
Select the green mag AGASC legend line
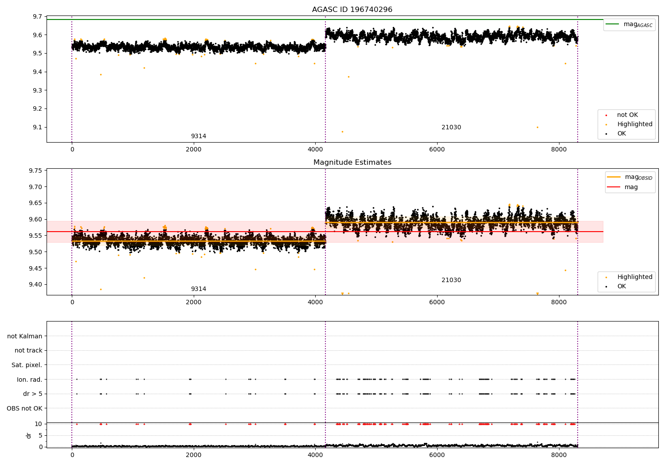[612, 24]
